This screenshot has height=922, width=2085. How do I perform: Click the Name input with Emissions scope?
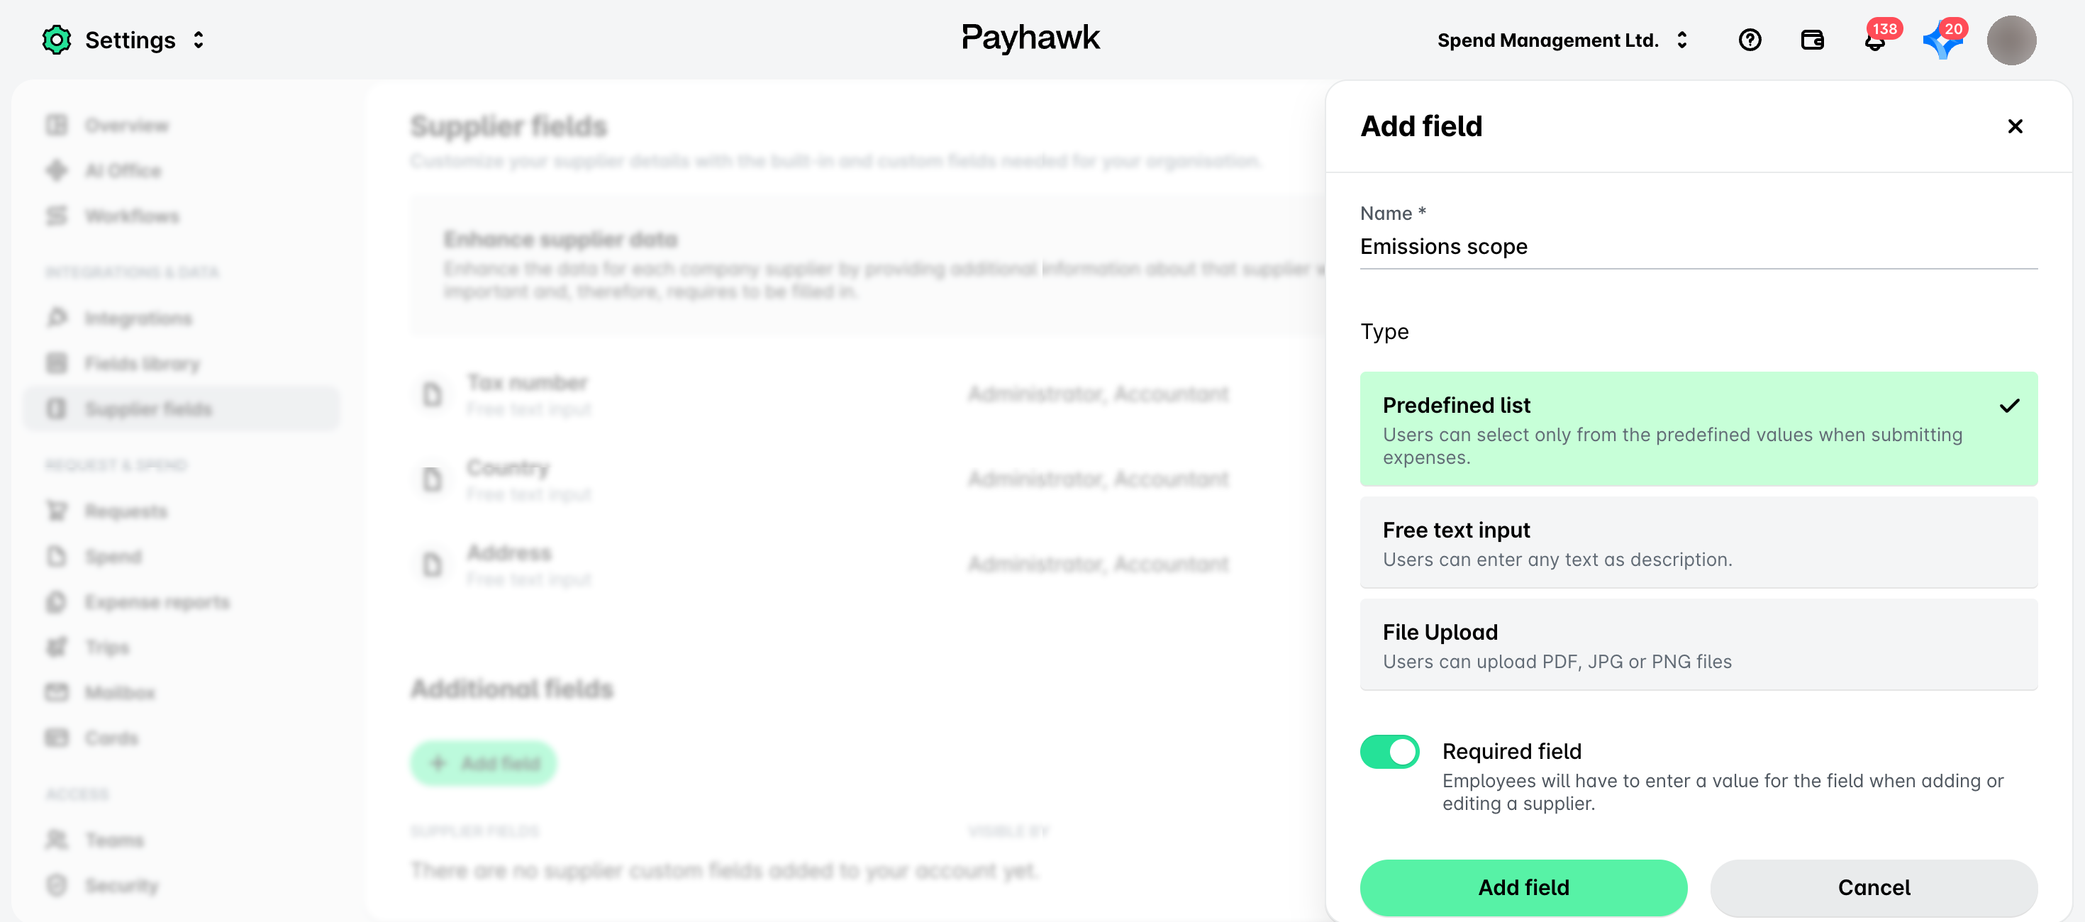(1698, 247)
